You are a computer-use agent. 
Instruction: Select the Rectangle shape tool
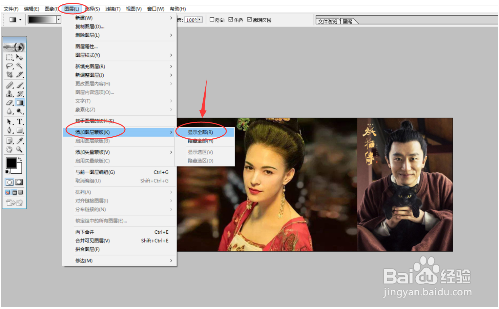(x=20, y=130)
